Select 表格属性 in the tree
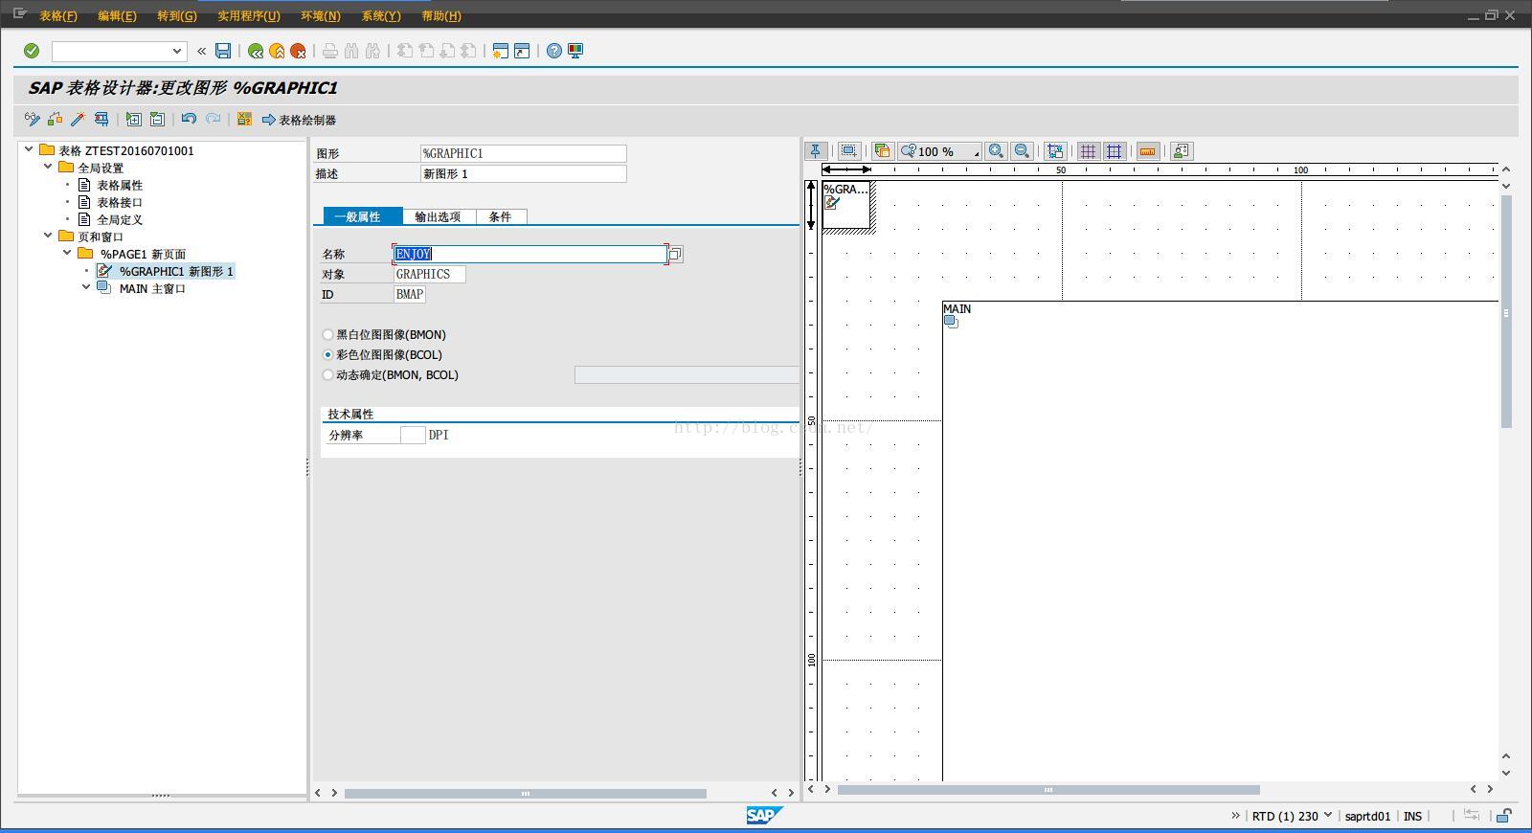 click(120, 185)
